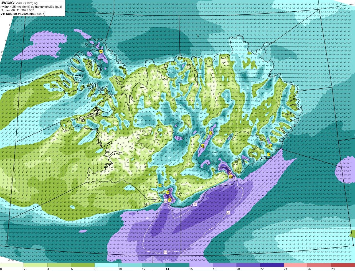This screenshot has width=355, height=271.
Task: Select the 24–26 m/s pink legend swatch
Action: coord(296,265)
